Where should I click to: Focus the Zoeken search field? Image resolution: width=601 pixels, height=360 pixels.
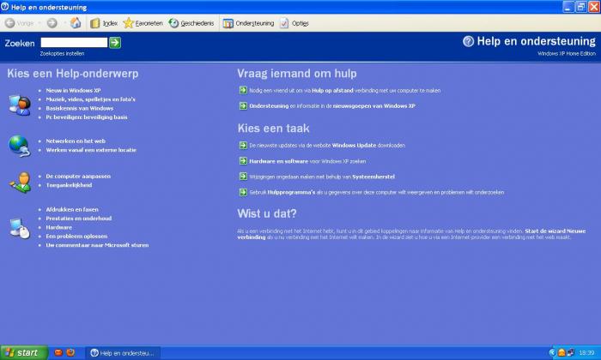pyautogui.click(x=74, y=43)
